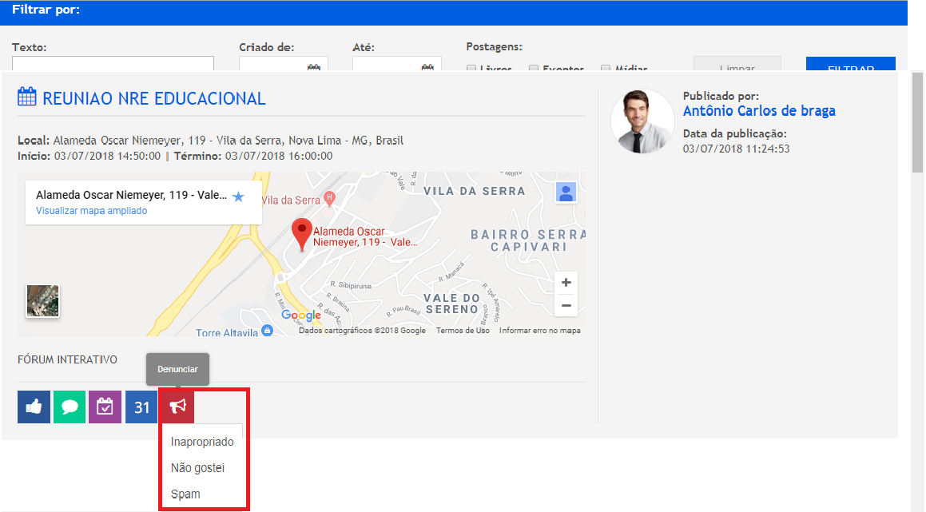Zoom out on the map
Viewport: 926px width, 512px height.
point(566,306)
